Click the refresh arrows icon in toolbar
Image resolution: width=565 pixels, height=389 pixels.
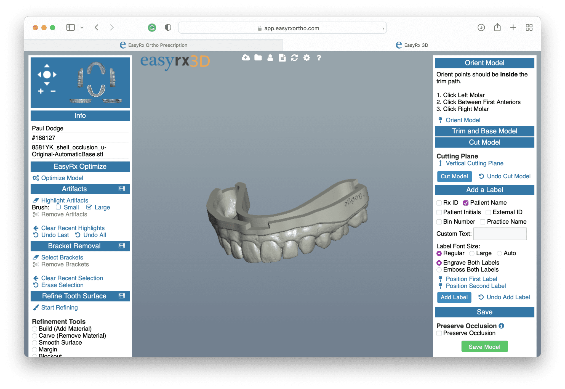[294, 58]
